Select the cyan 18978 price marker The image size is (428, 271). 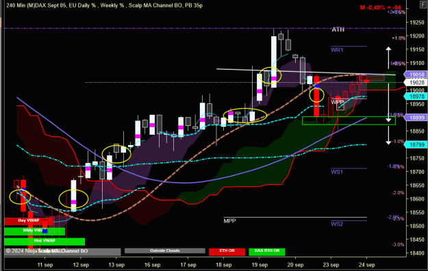click(416, 96)
